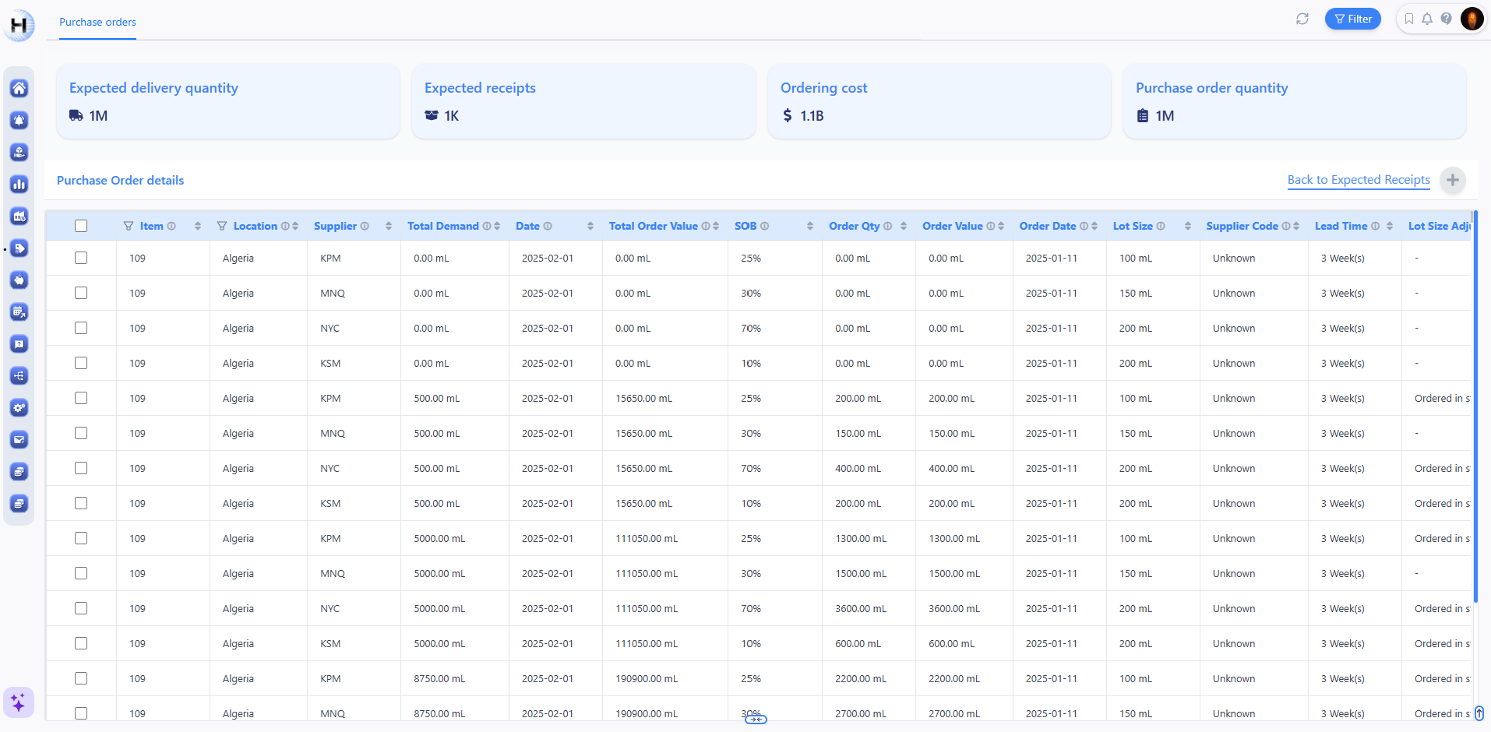
Task: Select the Purchase orders tab
Action: (97, 22)
